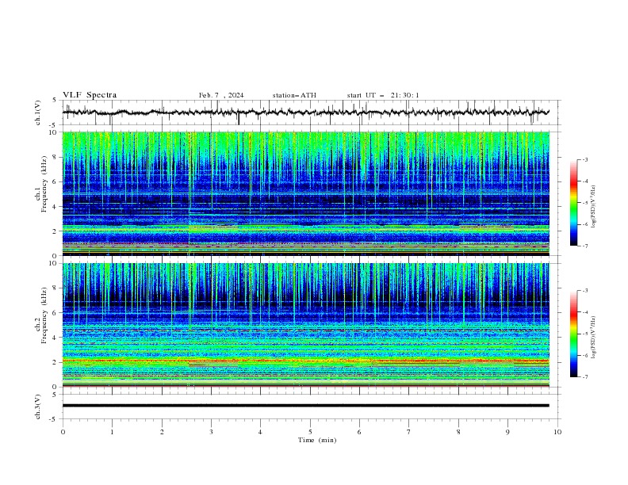Click the "Time (min)" axis title
Image resolution: width=628 pixels, height=485 pixels.
[317, 440]
